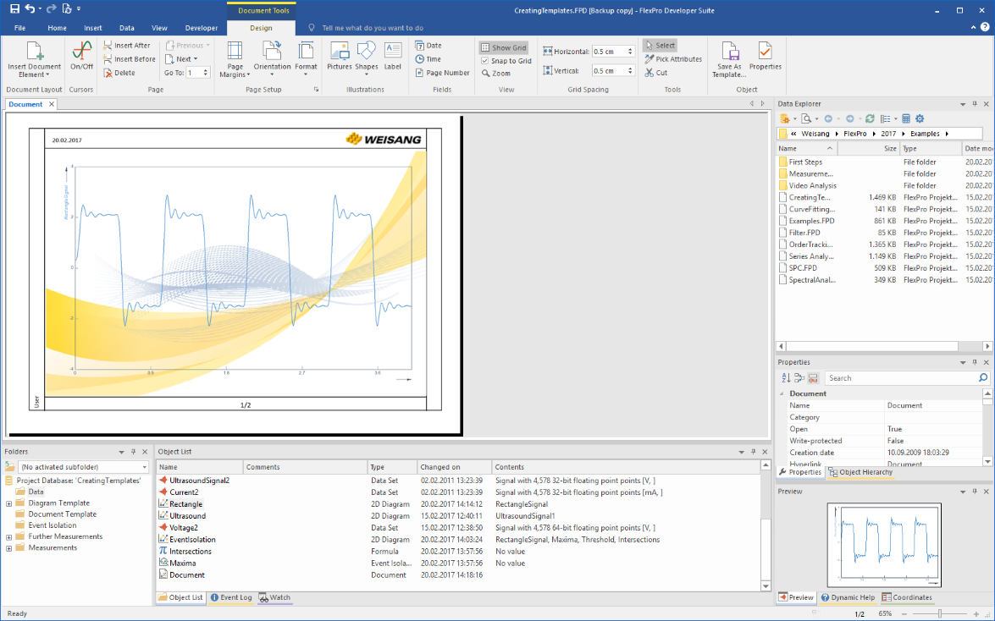The height and width of the screenshot is (621, 995).
Task: Click the Properties search field
Action: 901,378
